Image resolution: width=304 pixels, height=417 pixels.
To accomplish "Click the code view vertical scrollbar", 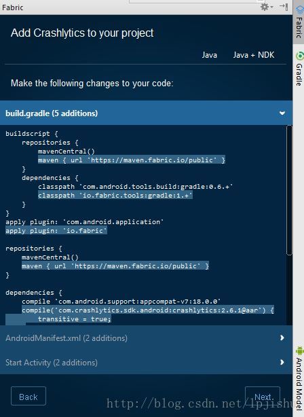I will coord(289,190).
